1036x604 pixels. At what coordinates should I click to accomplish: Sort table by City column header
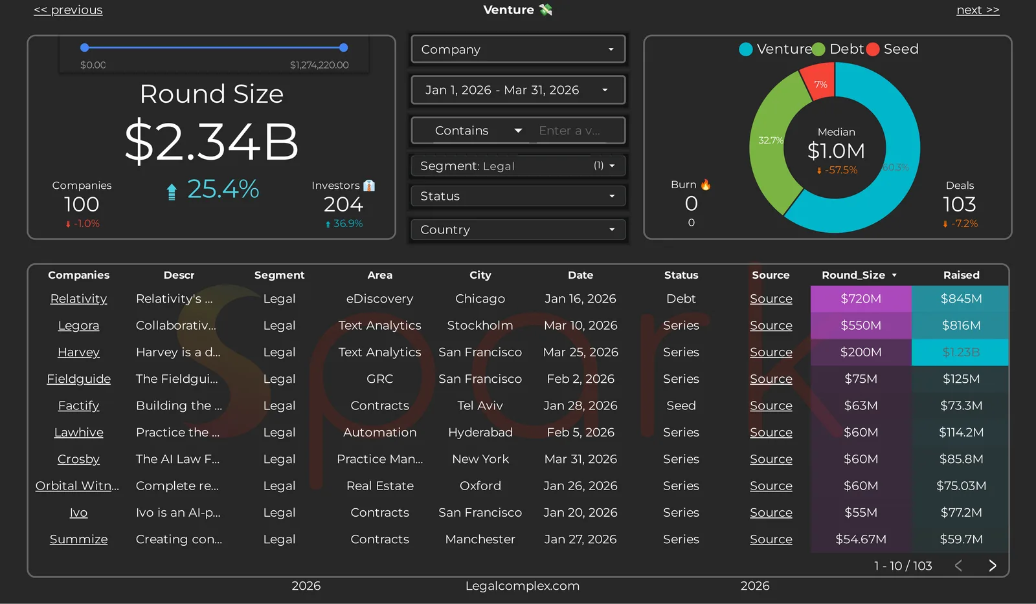point(480,275)
